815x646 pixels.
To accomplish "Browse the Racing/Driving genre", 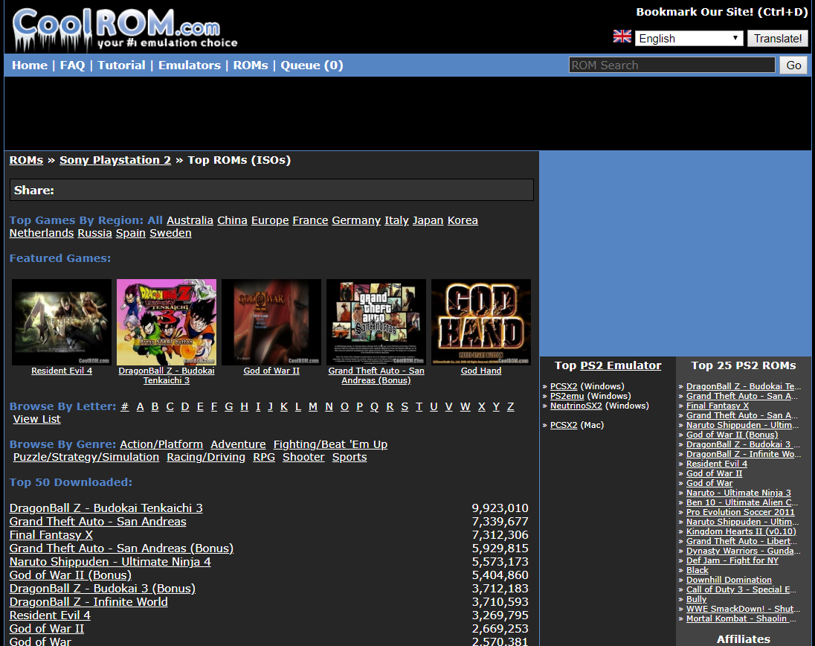I will pos(206,457).
